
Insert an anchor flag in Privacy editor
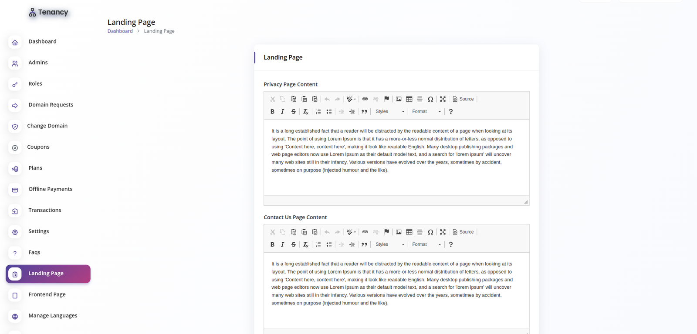(386, 99)
